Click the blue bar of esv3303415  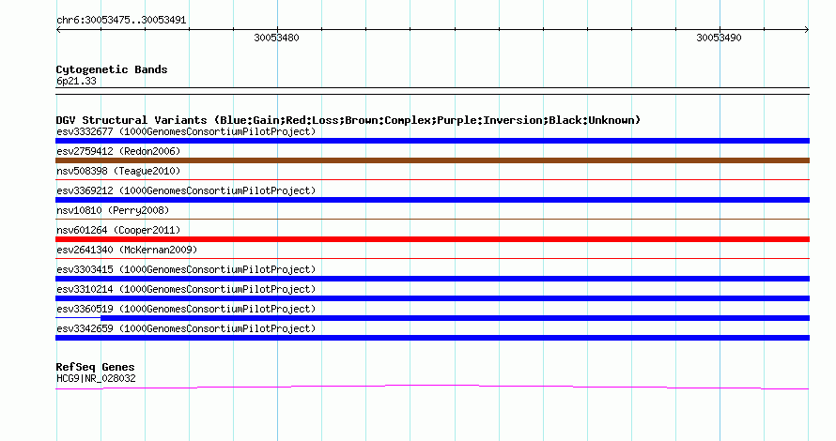[432, 279]
